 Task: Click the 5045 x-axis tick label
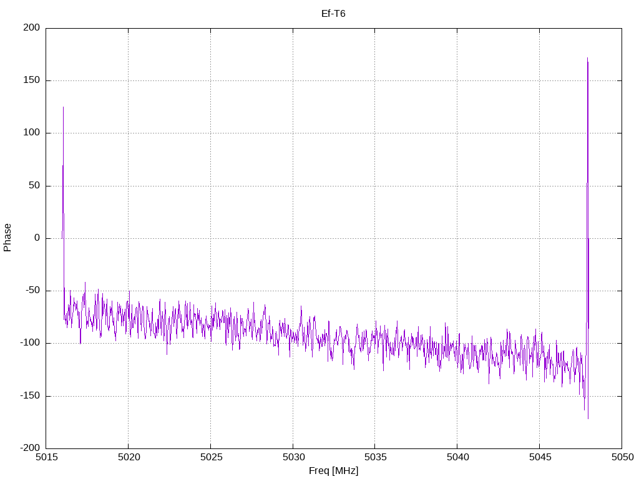539,457
